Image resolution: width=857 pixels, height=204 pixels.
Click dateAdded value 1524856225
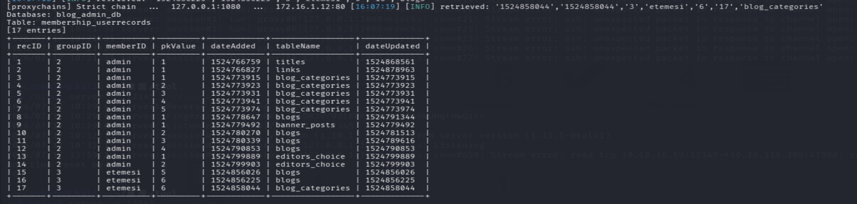(235, 180)
